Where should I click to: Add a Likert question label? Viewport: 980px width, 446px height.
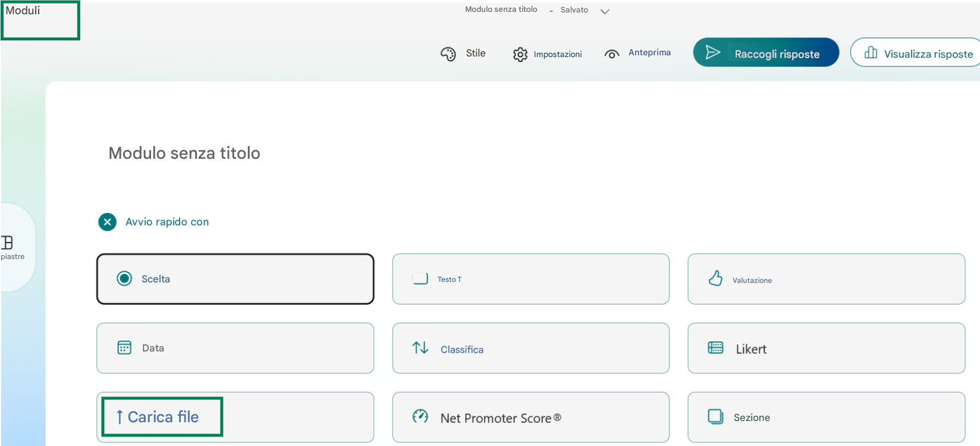point(751,349)
